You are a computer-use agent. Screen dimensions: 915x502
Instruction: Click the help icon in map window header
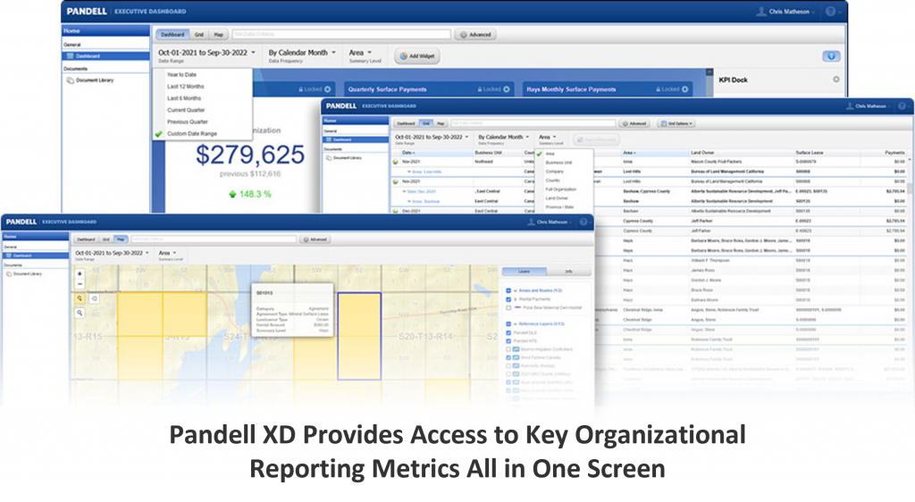click(x=583, y=222)
